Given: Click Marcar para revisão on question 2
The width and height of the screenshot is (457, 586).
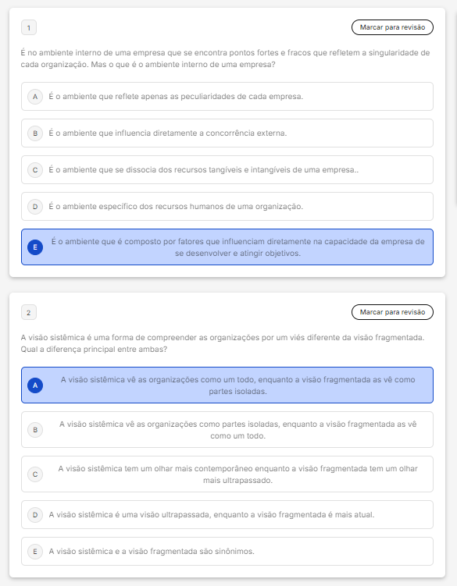Looking at the screenshot, I should tap(392, 312).
